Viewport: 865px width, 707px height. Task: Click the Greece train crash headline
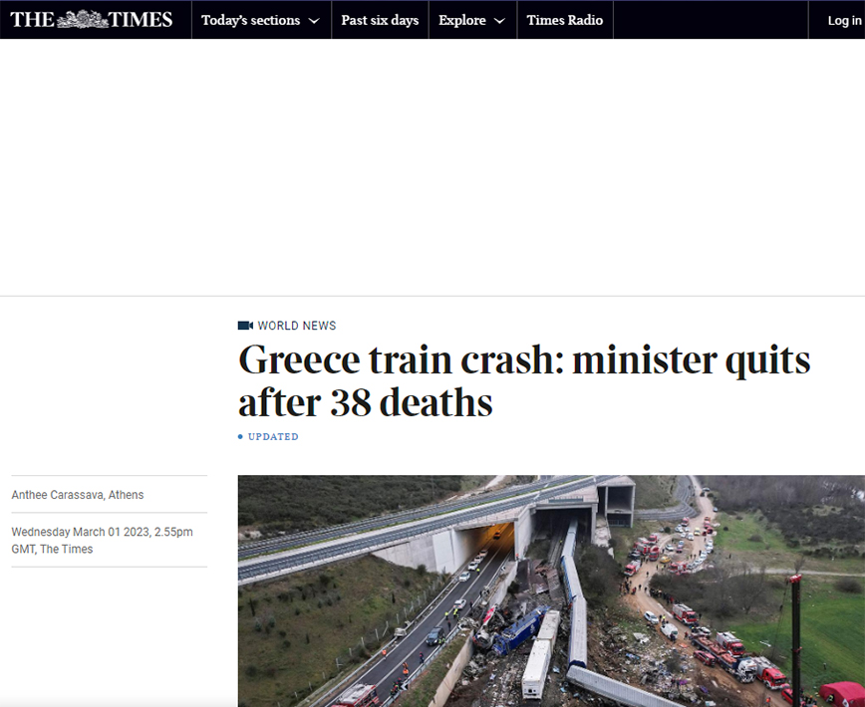[x=524, y=380]
